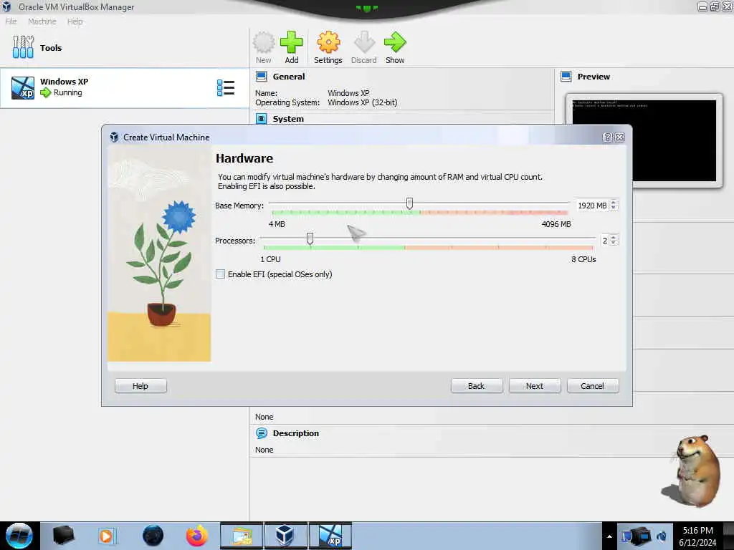Click the Help button in the dialog
The width and height of the screenshot is (734, 550).
[x=140, y=386]
